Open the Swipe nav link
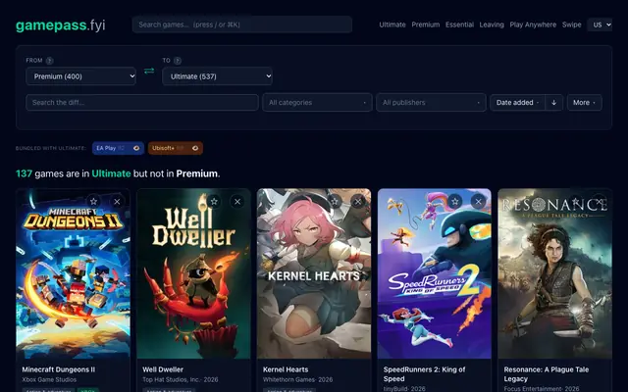Screen dimensions: 628x392 coord(571,24)
